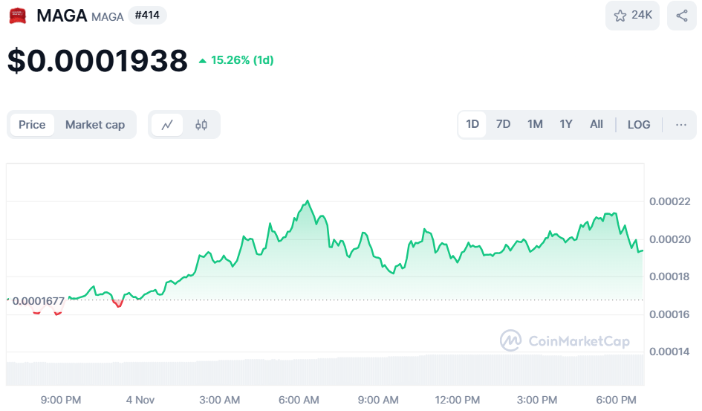
Task: Select the All time range tab
Action: coord(596,125)
